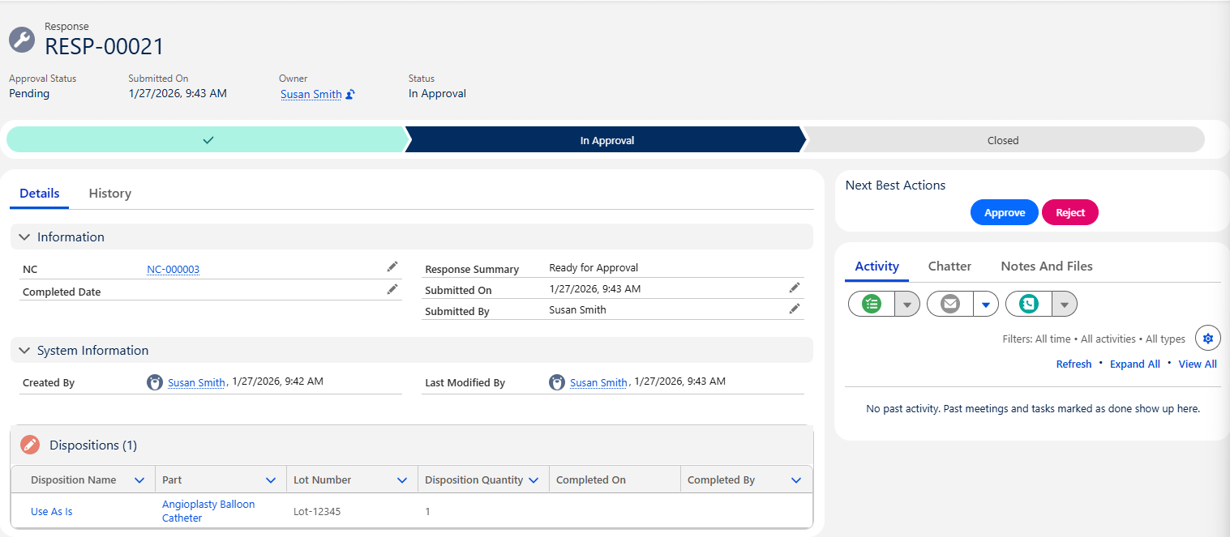The image size is (1230, 537).
Task: Open the dropdown arrow next to New Task
Action: [907, 305]
